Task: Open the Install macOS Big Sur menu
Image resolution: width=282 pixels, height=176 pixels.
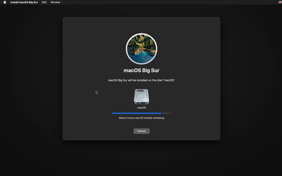Action: 24,2
